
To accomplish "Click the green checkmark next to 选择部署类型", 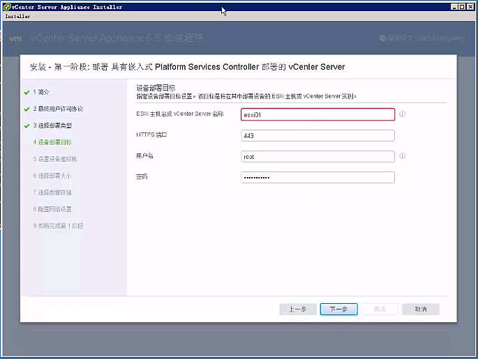I will coord(27,125).
